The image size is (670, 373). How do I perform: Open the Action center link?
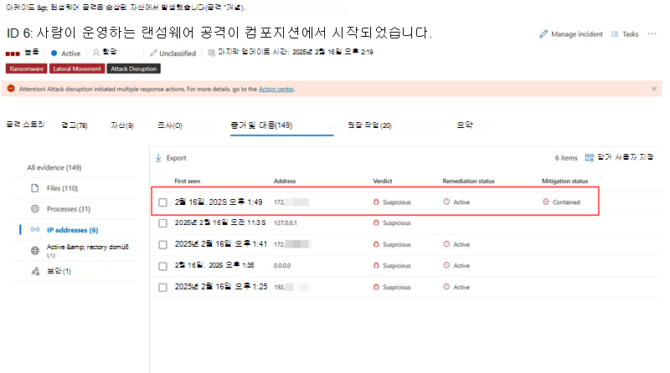(x=276, y=89)
